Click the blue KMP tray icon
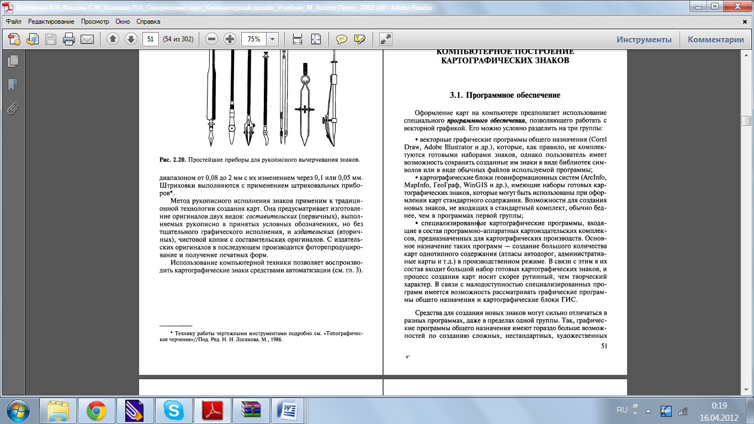 click(x=666, y=411)
